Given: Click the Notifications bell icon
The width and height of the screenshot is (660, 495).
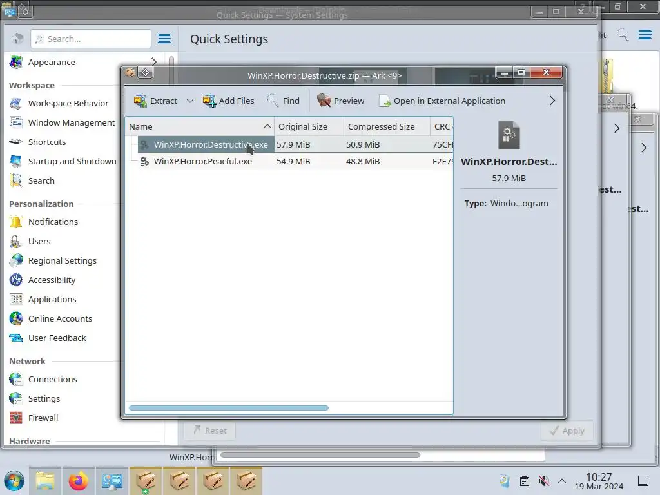Looking at the screenshot, I should click(x=16, y=222).
